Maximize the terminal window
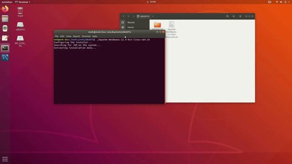The height and width of the screenshot is (164, 292). (160, 32)
